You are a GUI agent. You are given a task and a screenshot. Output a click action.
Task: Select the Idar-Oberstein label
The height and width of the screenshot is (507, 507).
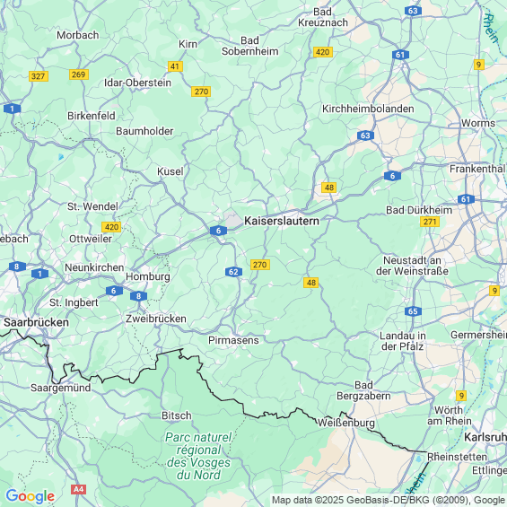pyautogui.click(x=137, y=83)
